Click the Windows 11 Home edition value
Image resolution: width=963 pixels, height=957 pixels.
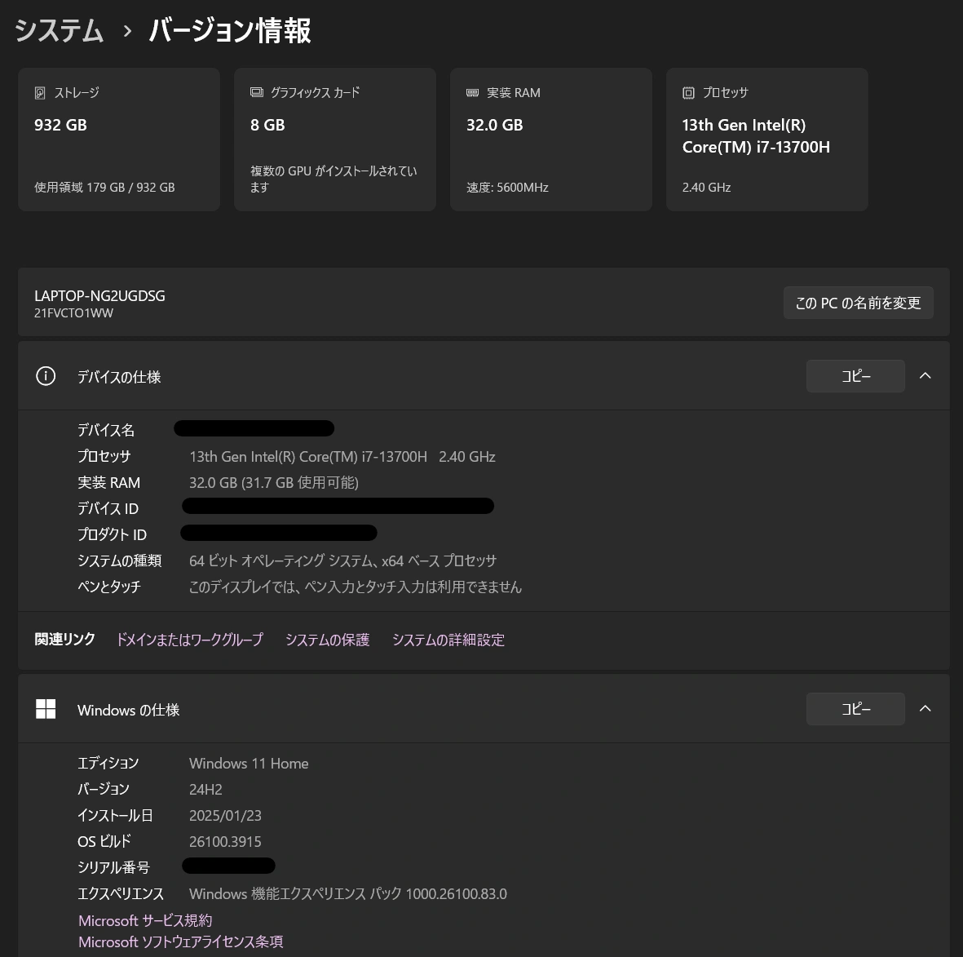tap(249, 764)
